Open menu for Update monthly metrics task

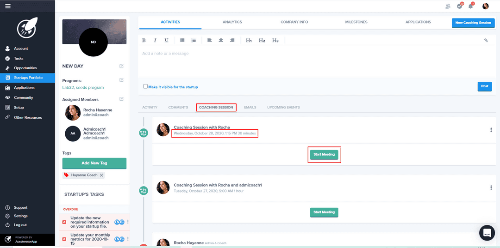[128, 239]
